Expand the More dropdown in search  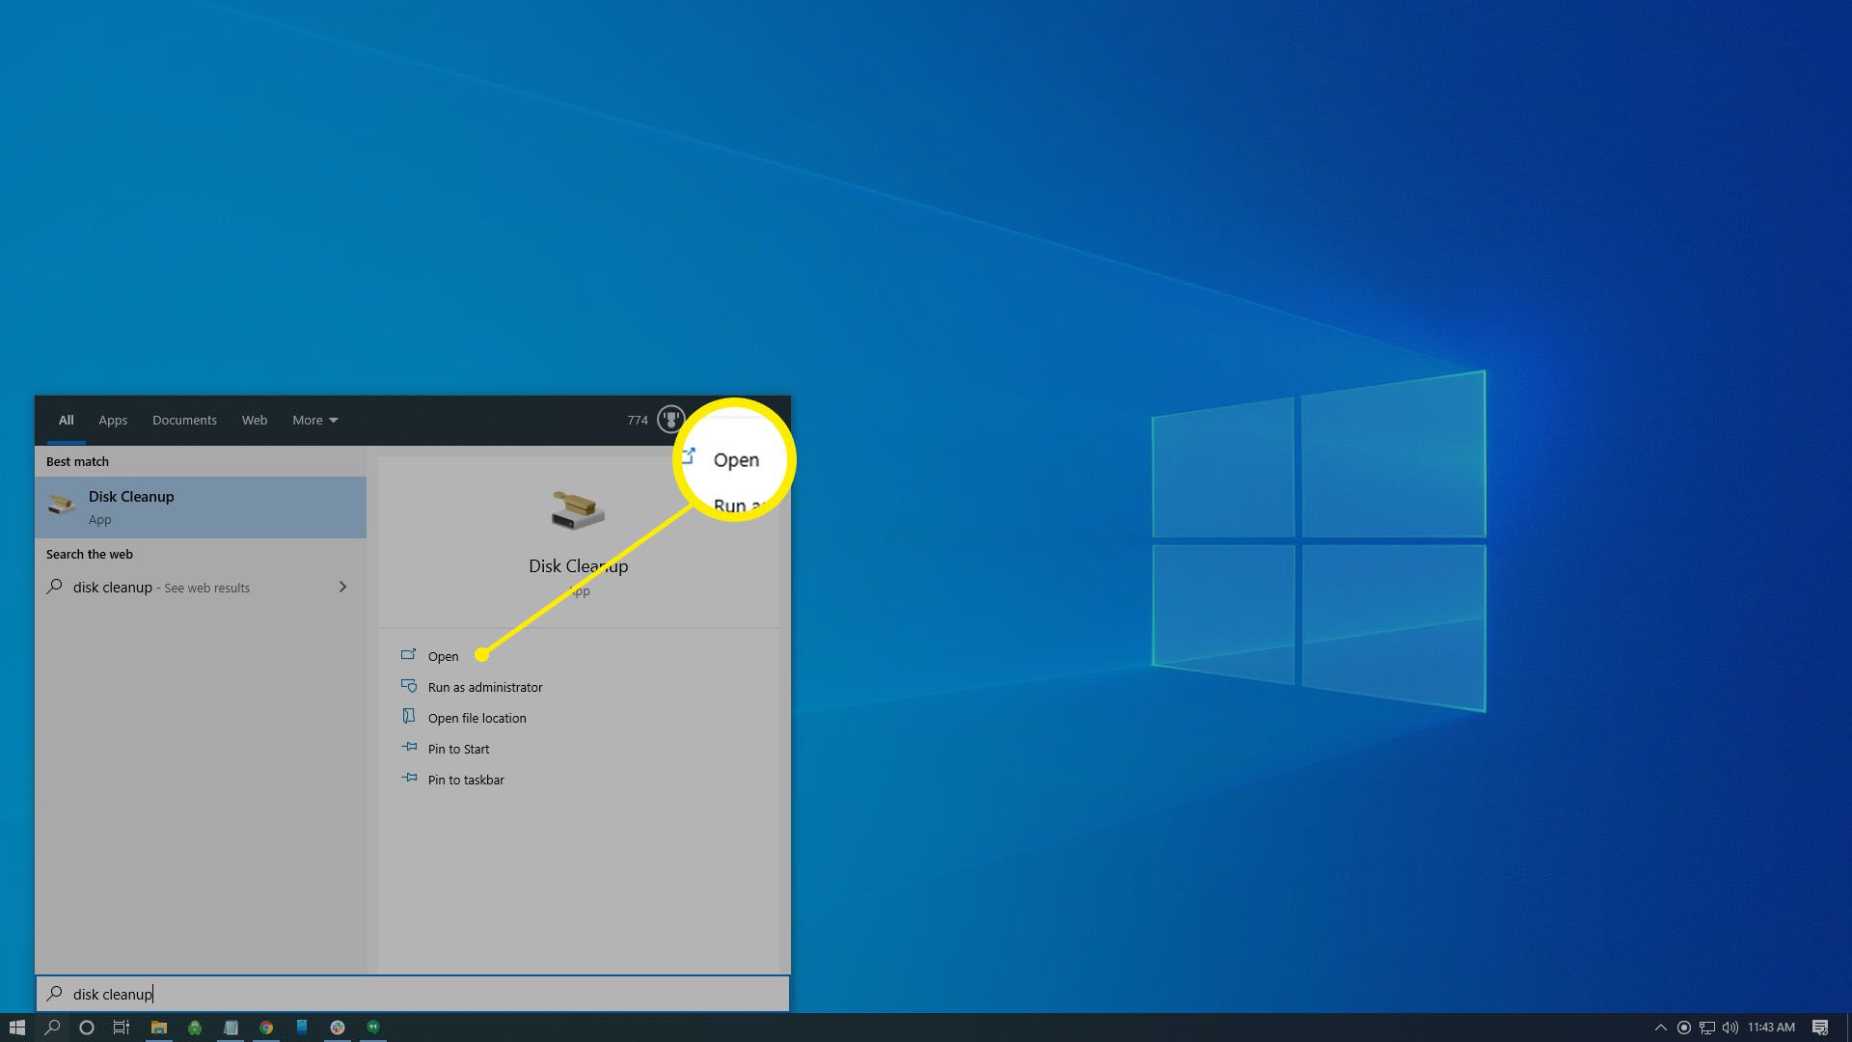click(313, 420)
